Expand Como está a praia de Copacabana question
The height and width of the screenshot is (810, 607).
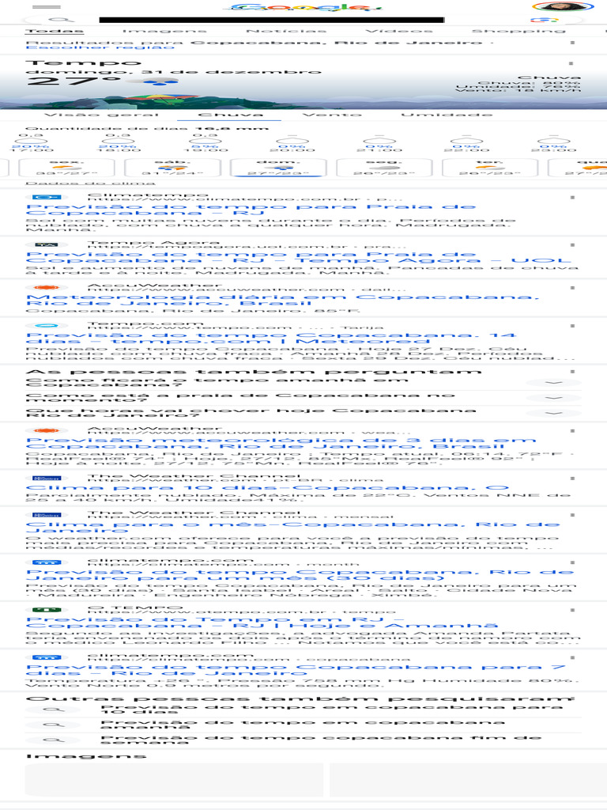pyautogui.click(x=303, y=398)
